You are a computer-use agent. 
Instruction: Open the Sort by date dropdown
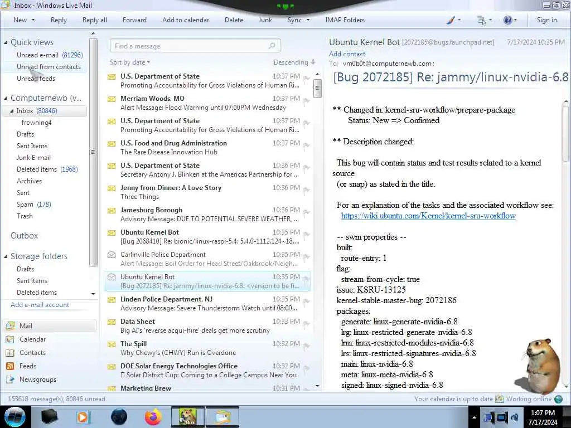click(130, 62)
